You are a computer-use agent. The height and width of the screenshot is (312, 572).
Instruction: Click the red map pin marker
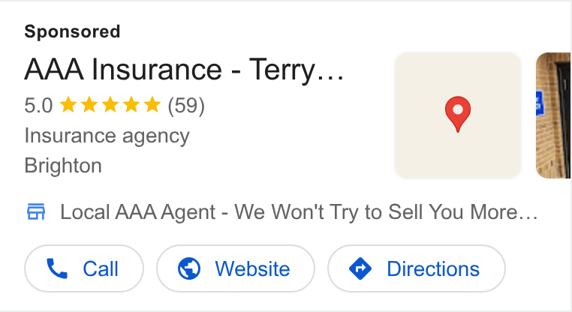pos(458,114)
